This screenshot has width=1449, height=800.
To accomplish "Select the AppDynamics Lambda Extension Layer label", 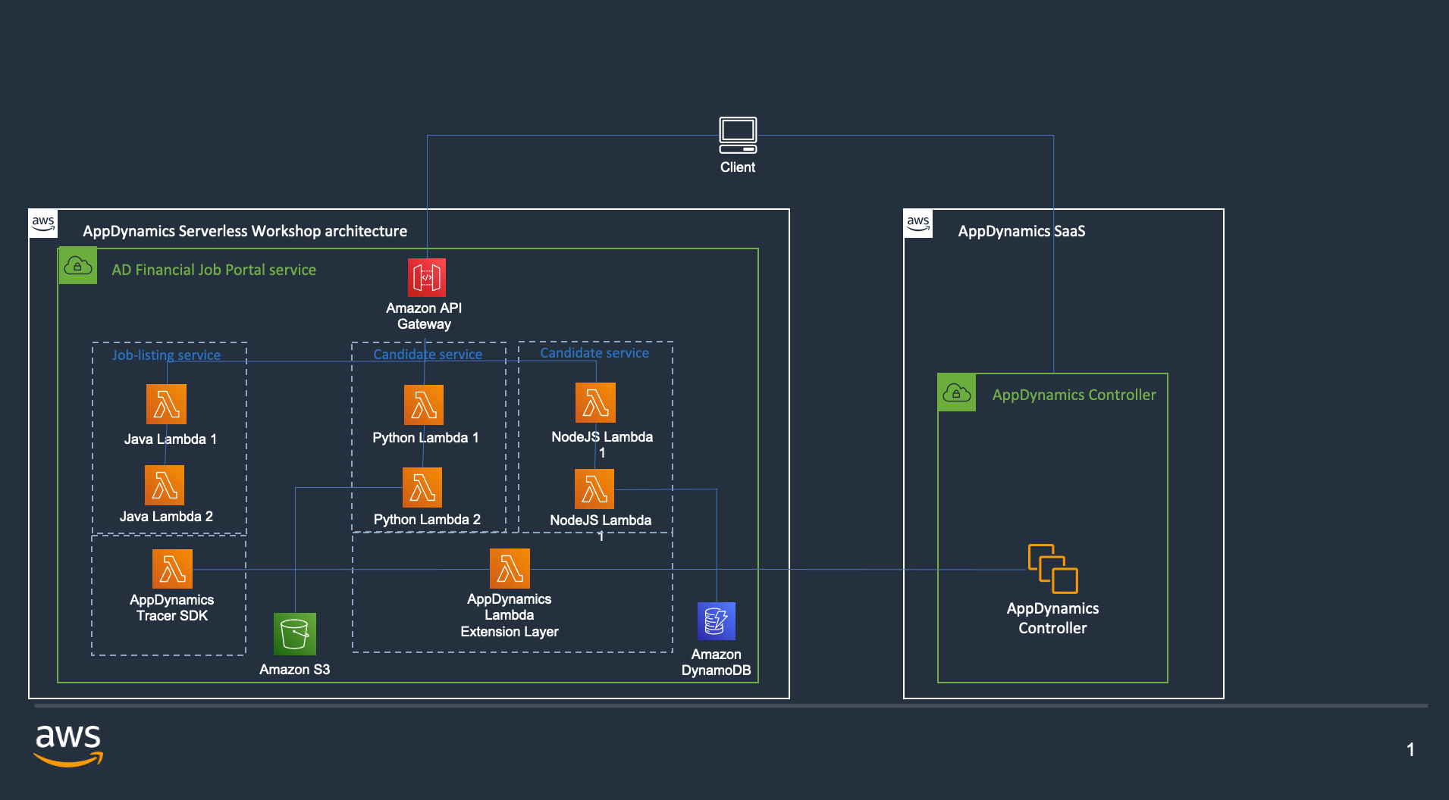I will click(510, 615).
